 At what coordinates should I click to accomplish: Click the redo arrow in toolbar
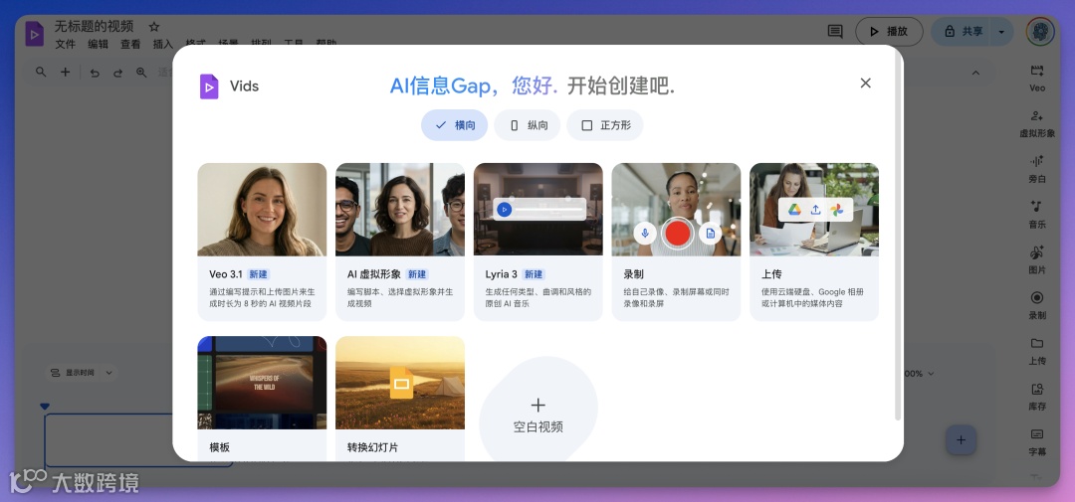pos(117,73)
